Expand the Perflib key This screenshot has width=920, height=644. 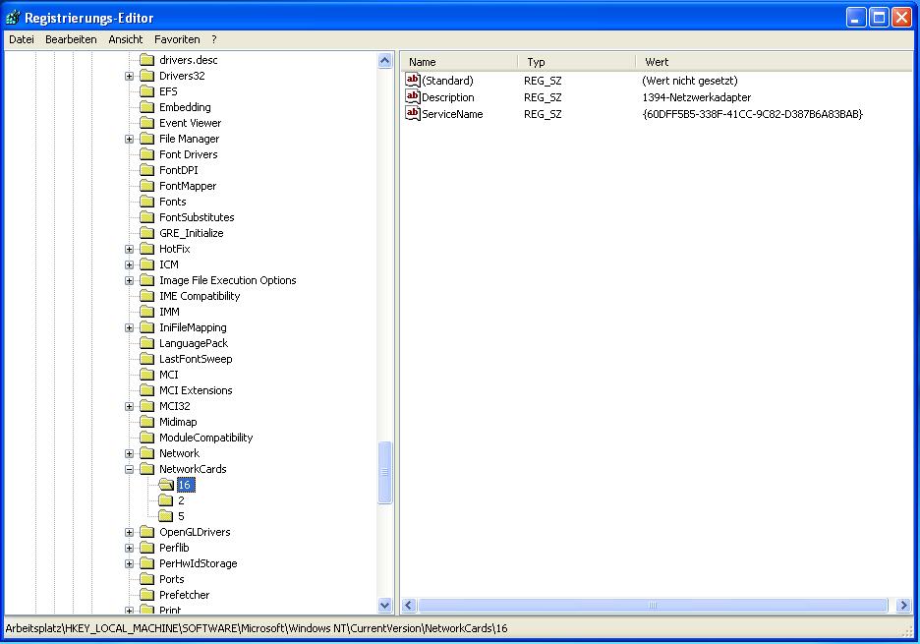[129, 548]
